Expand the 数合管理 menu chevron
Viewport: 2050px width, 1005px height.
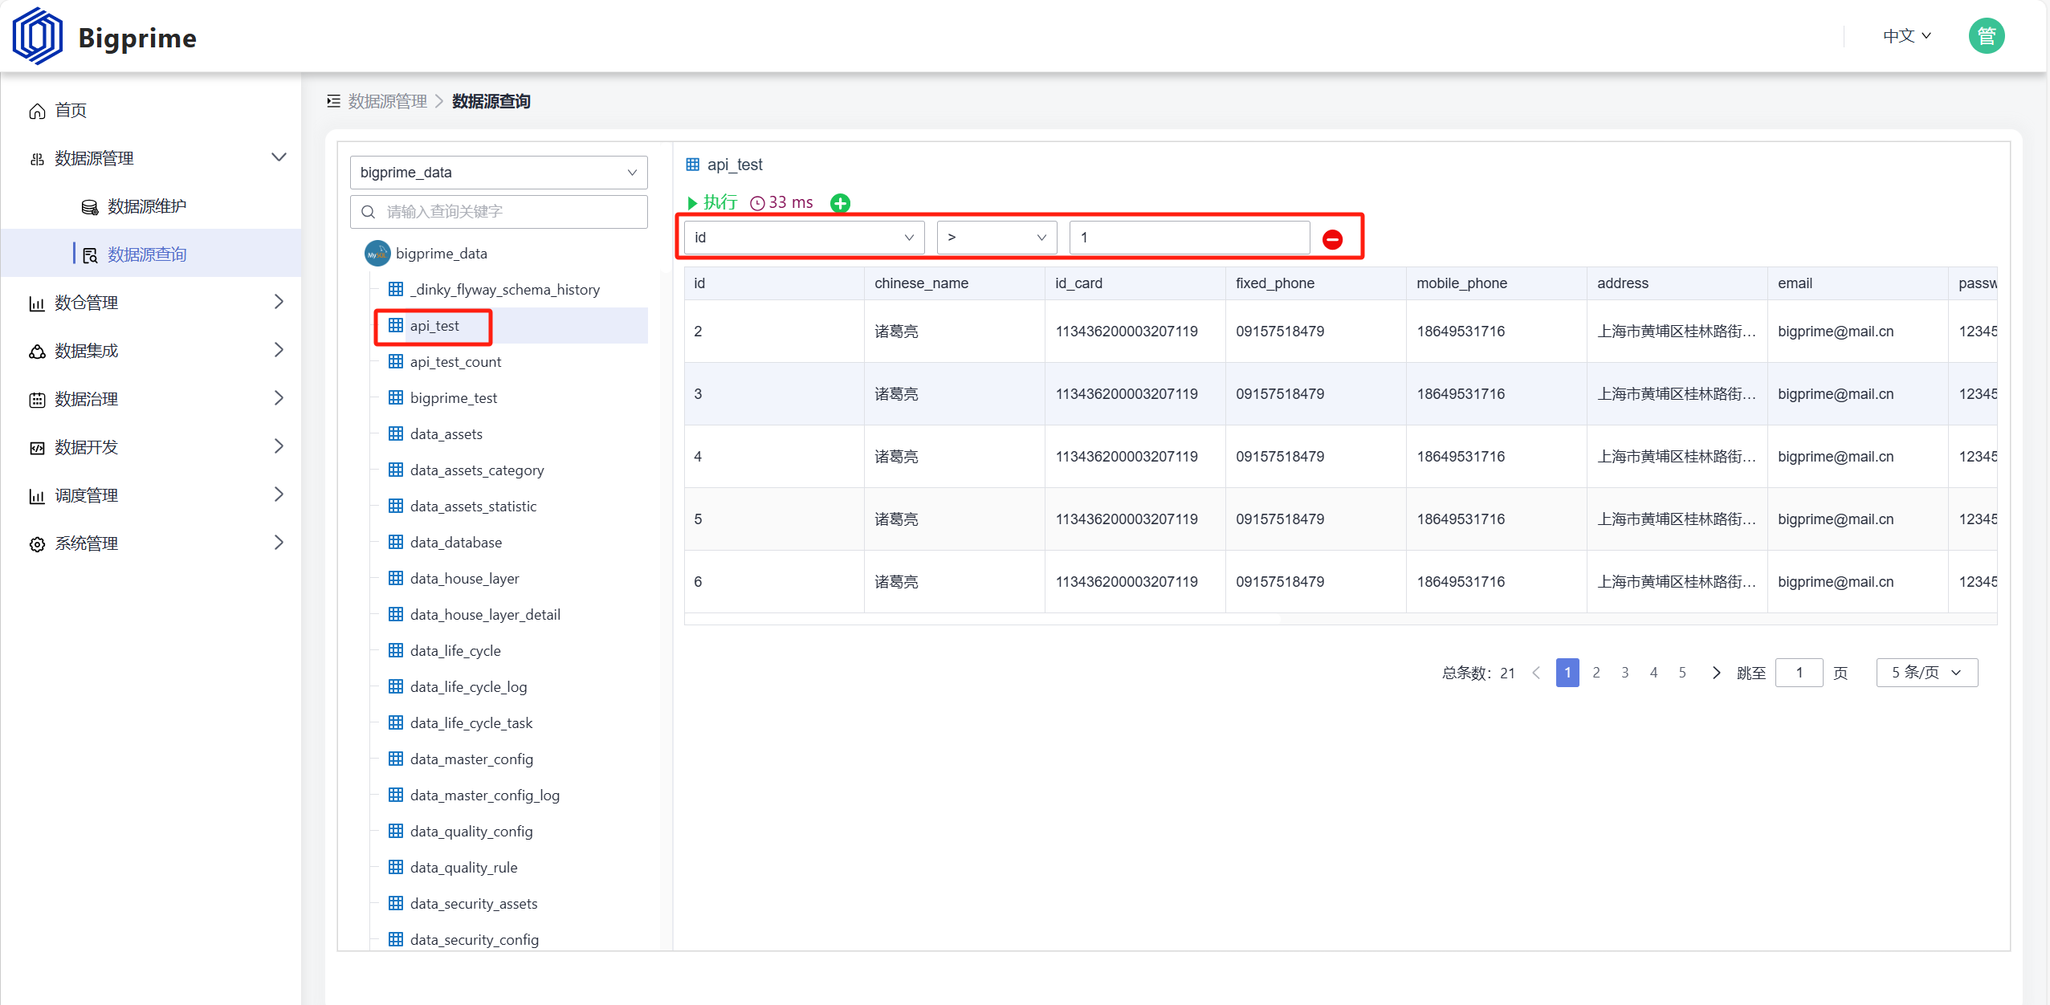tap(279, 302)
